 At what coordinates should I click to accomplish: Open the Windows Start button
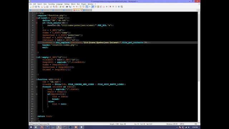pos(31,127)
